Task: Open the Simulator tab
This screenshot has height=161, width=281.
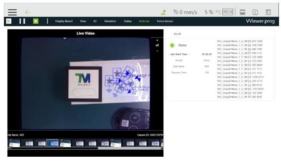Action: [x=110, y=21]
